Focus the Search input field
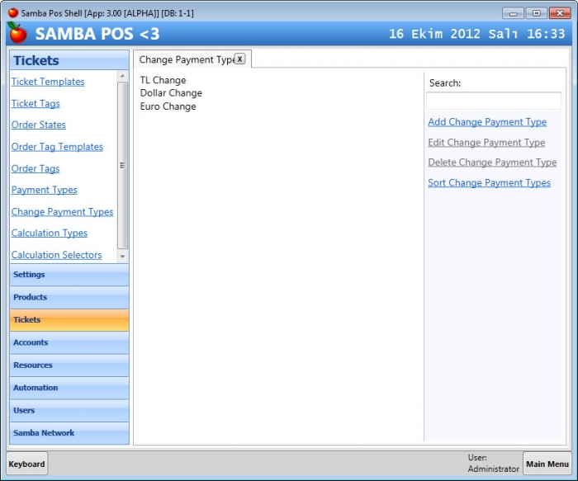 coord(494,101)
